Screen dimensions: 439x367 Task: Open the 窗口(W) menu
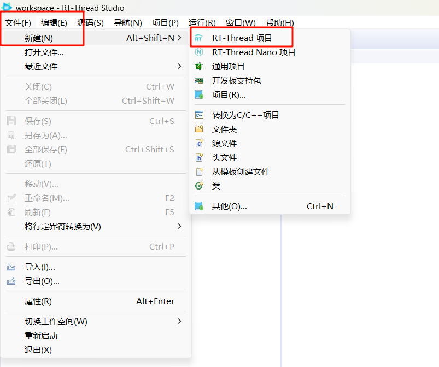pyautogui.click(x=241, y=22)
